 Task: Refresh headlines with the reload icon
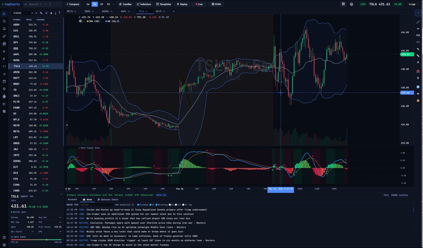click(x=133, y=205)
